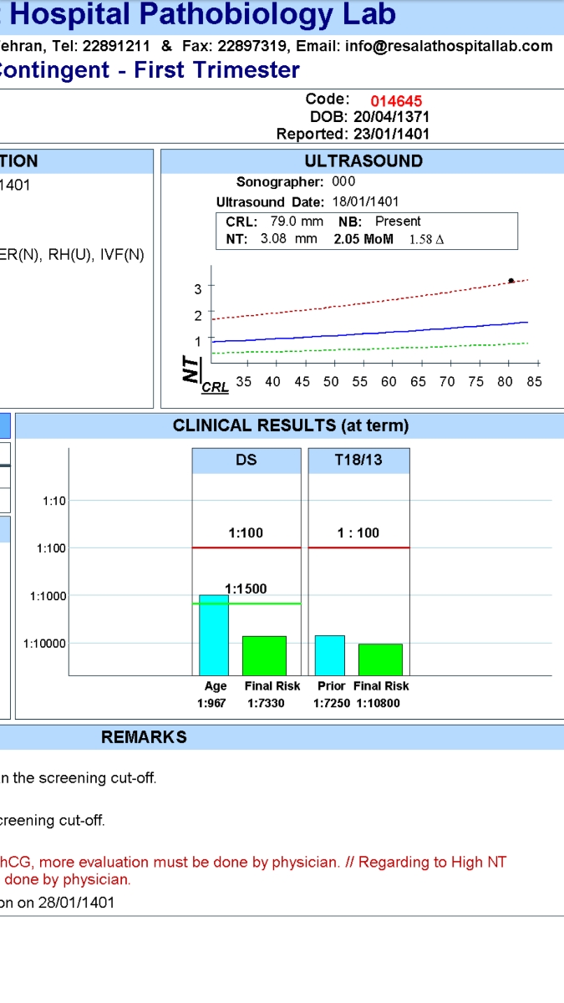This screenshot has height=1003, width=564.
Task: Click the CLINICAL RESULTS (at term) header
Action: (x=291, y=425)
